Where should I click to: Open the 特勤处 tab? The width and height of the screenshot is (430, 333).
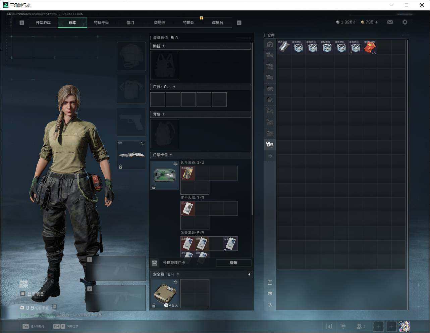tap(189, 22)
